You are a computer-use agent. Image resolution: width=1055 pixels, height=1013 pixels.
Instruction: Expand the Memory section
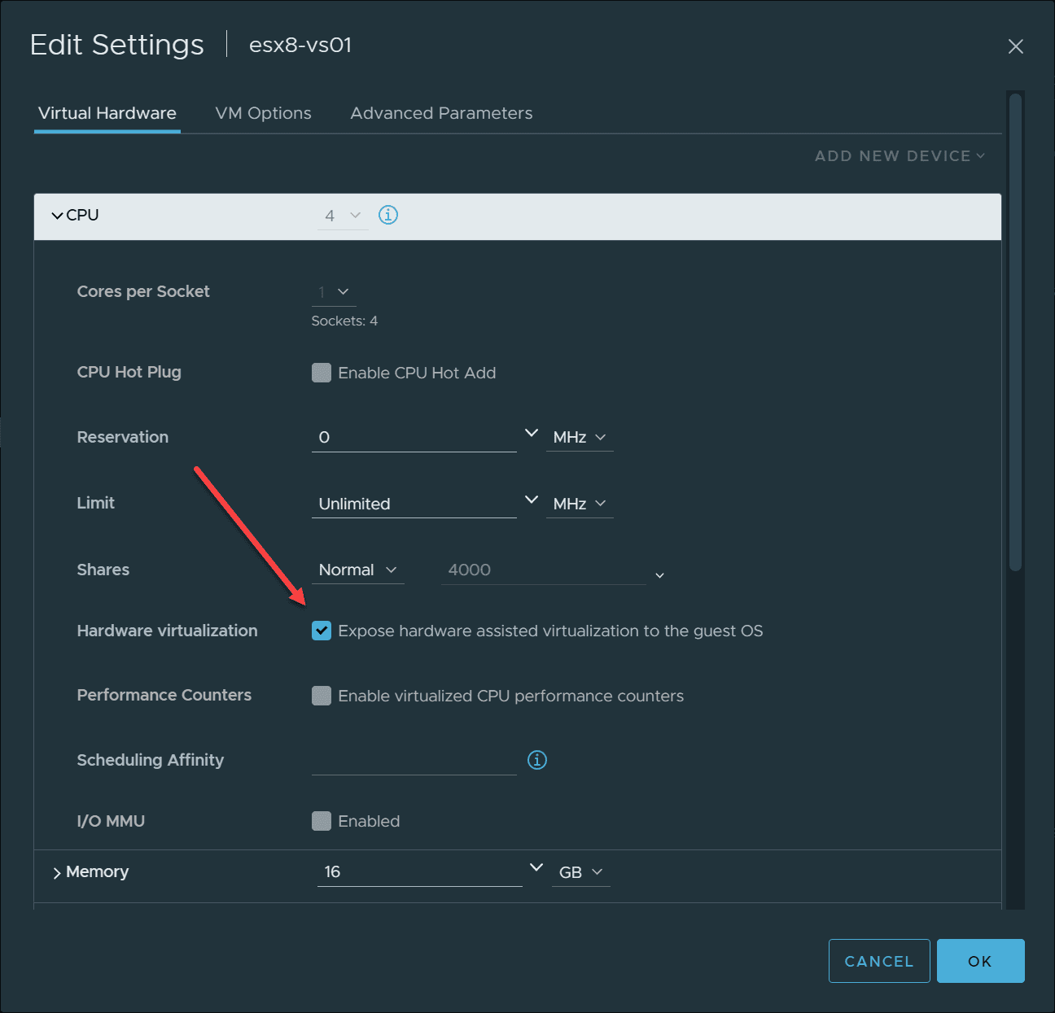tap(57, 872)
